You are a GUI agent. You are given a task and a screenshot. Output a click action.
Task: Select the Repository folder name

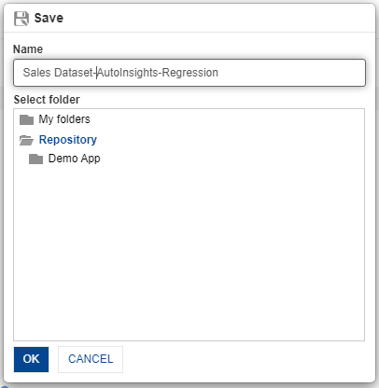tap(68, 140)
